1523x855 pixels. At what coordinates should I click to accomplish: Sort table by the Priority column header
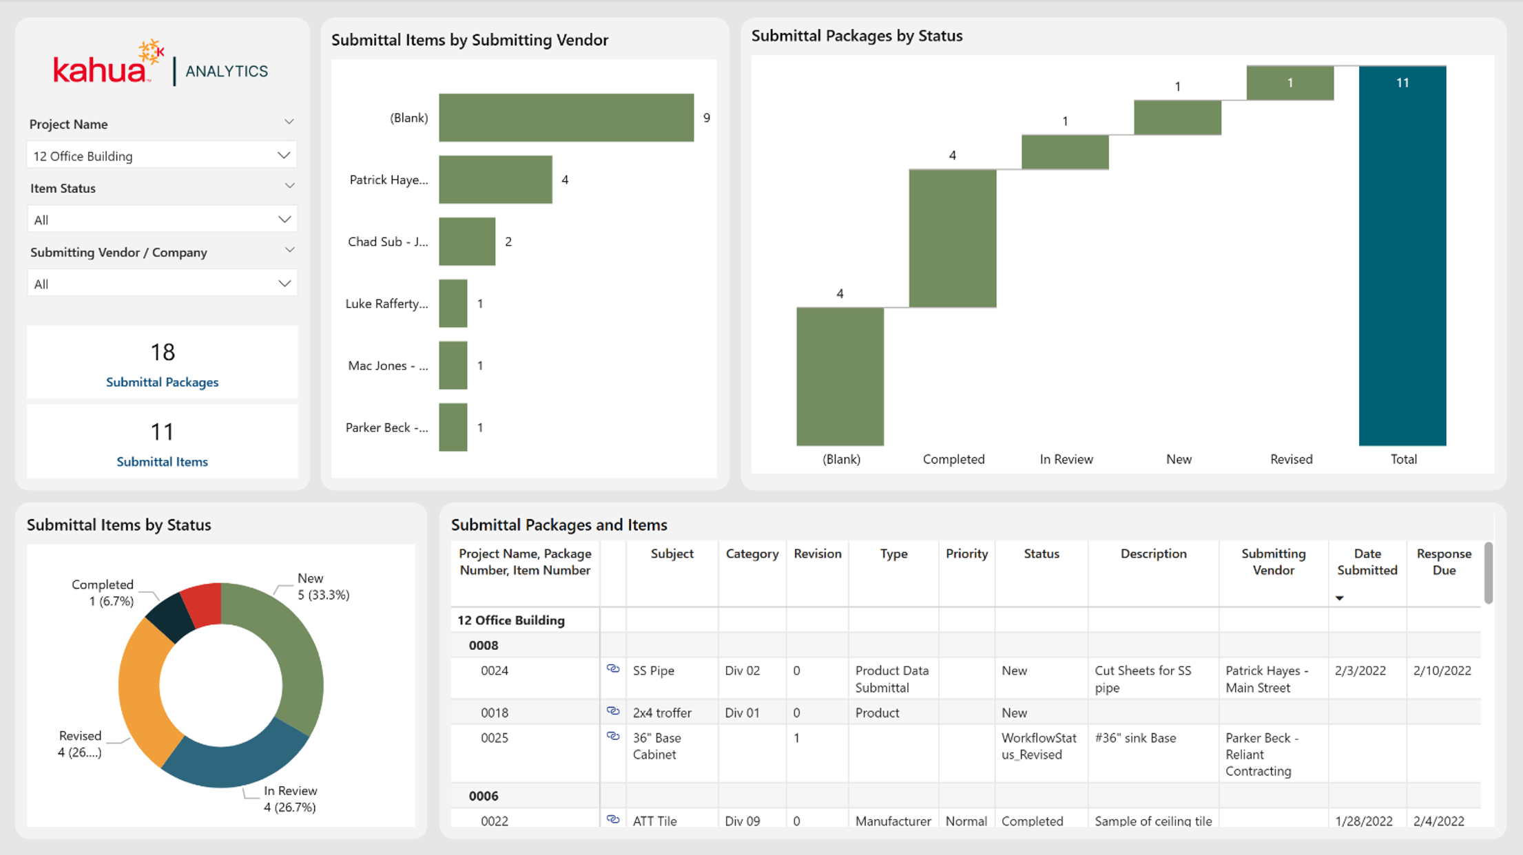966,553
